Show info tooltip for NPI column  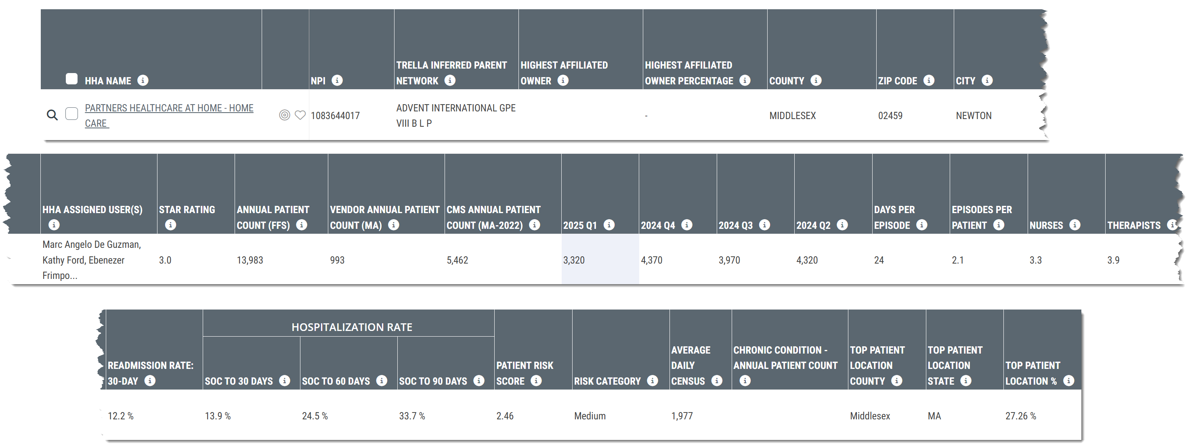pos(337,80)
